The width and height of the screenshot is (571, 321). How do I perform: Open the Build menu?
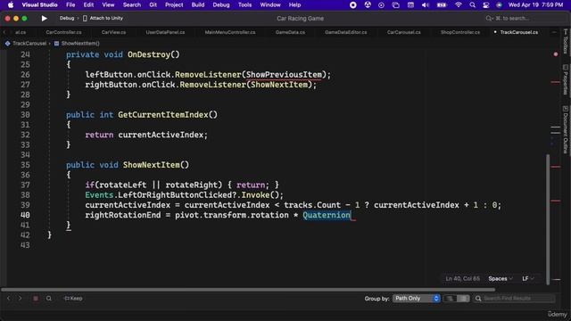[x=198, y=4]
